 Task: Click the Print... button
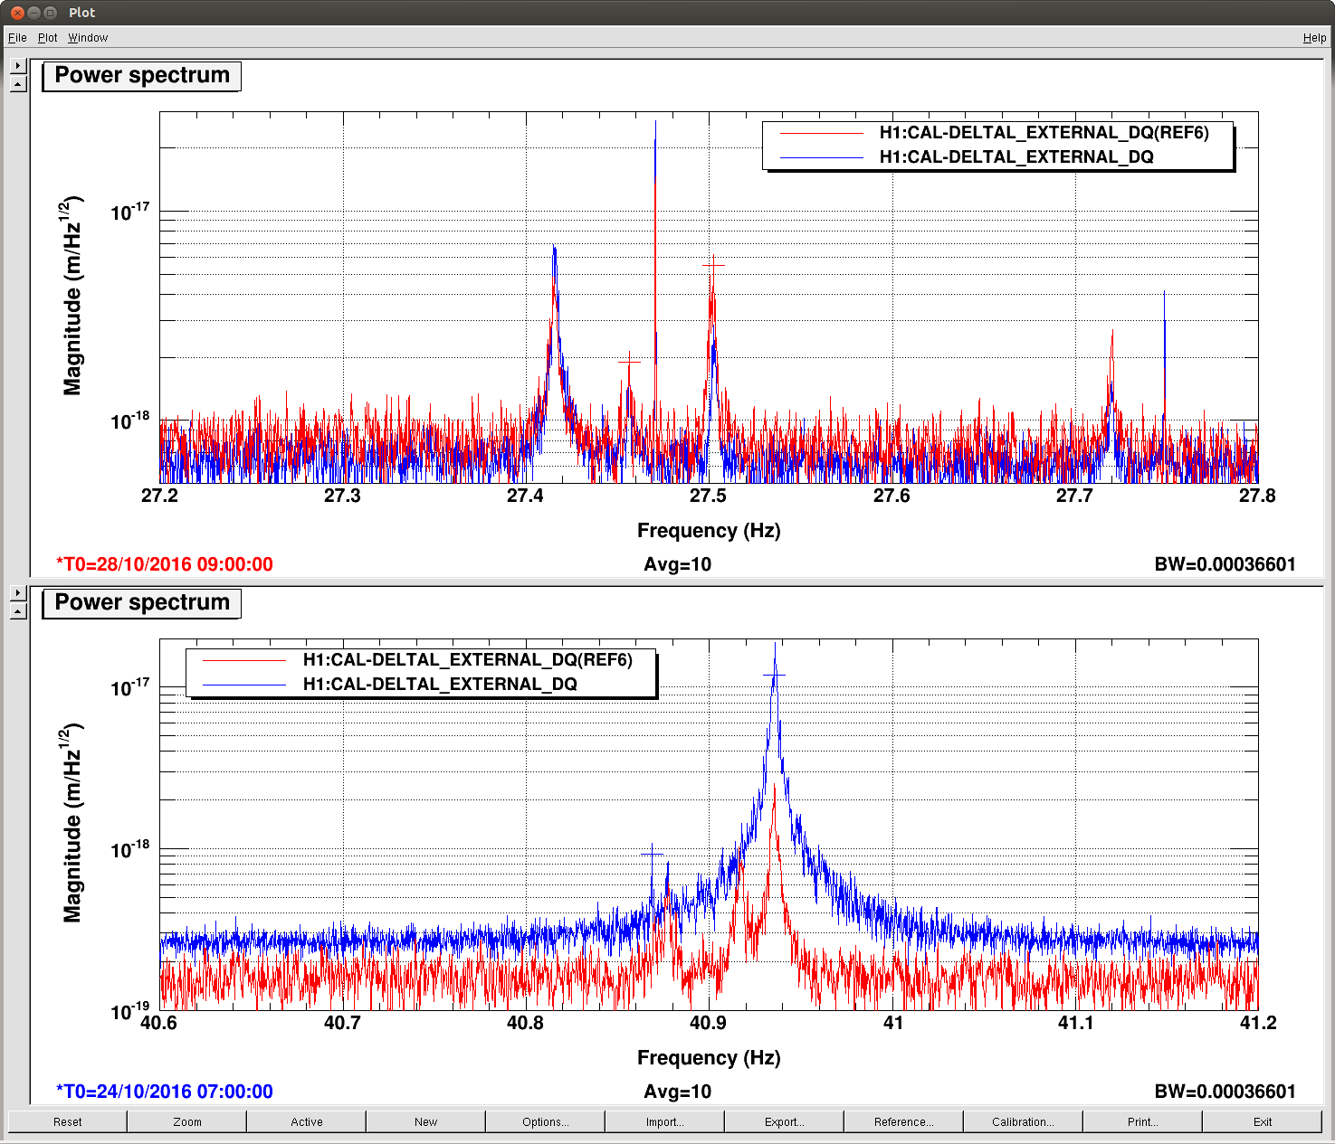coord(1143,1121)
